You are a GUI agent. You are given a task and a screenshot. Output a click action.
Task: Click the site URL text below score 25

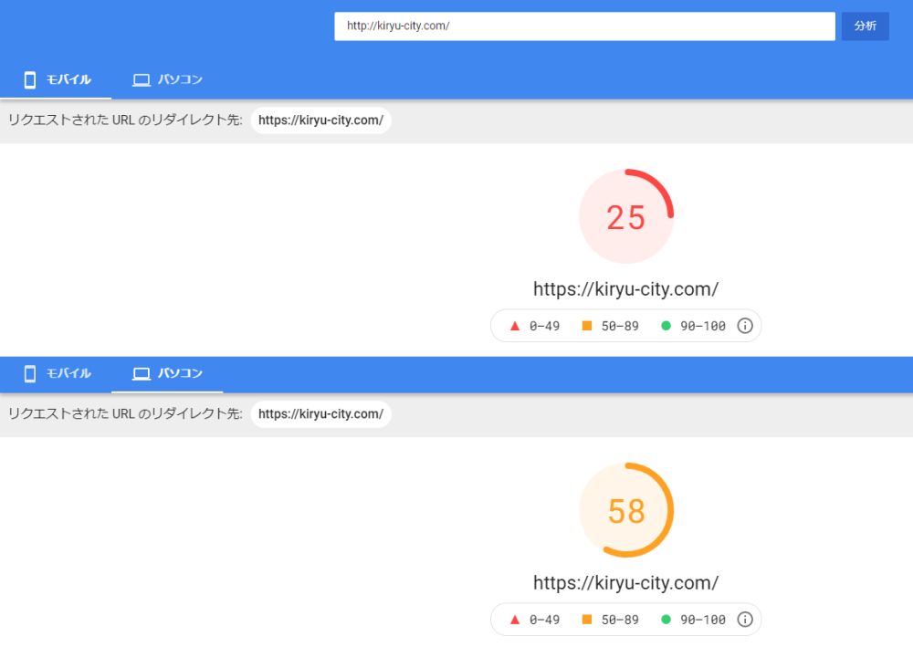626,289
